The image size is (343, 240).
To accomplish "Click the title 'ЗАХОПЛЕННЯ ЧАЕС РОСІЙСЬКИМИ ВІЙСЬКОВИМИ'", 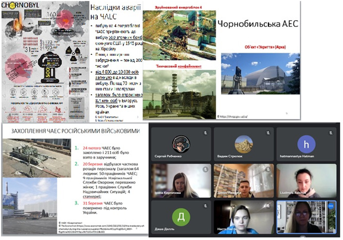I will 76,131.
